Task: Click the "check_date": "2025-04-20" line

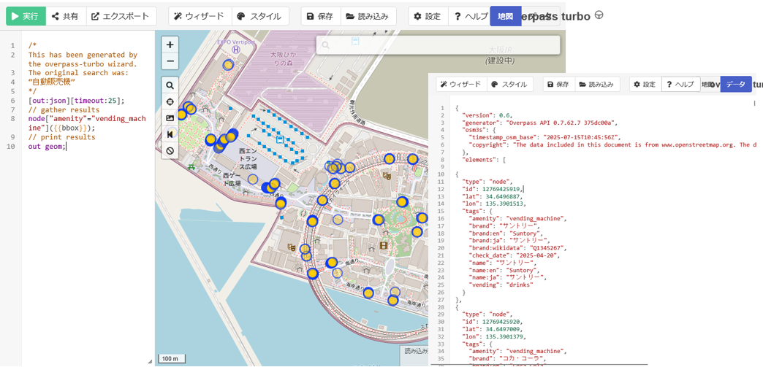Action: click(516, 255)
